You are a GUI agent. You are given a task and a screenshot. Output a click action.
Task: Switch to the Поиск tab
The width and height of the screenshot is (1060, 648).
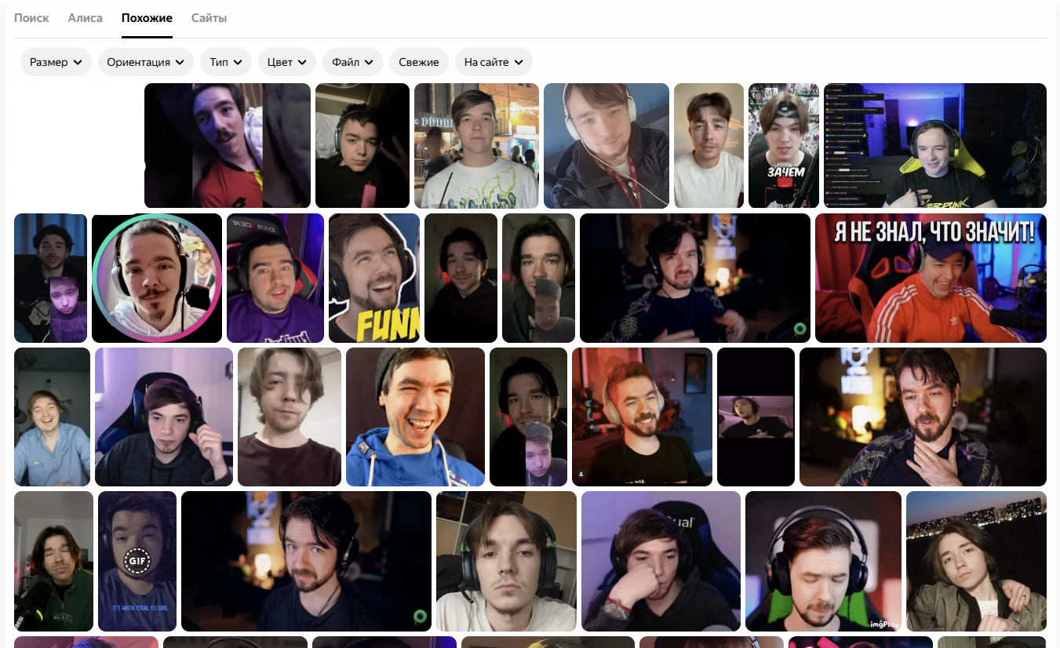[x=31, y=17]
